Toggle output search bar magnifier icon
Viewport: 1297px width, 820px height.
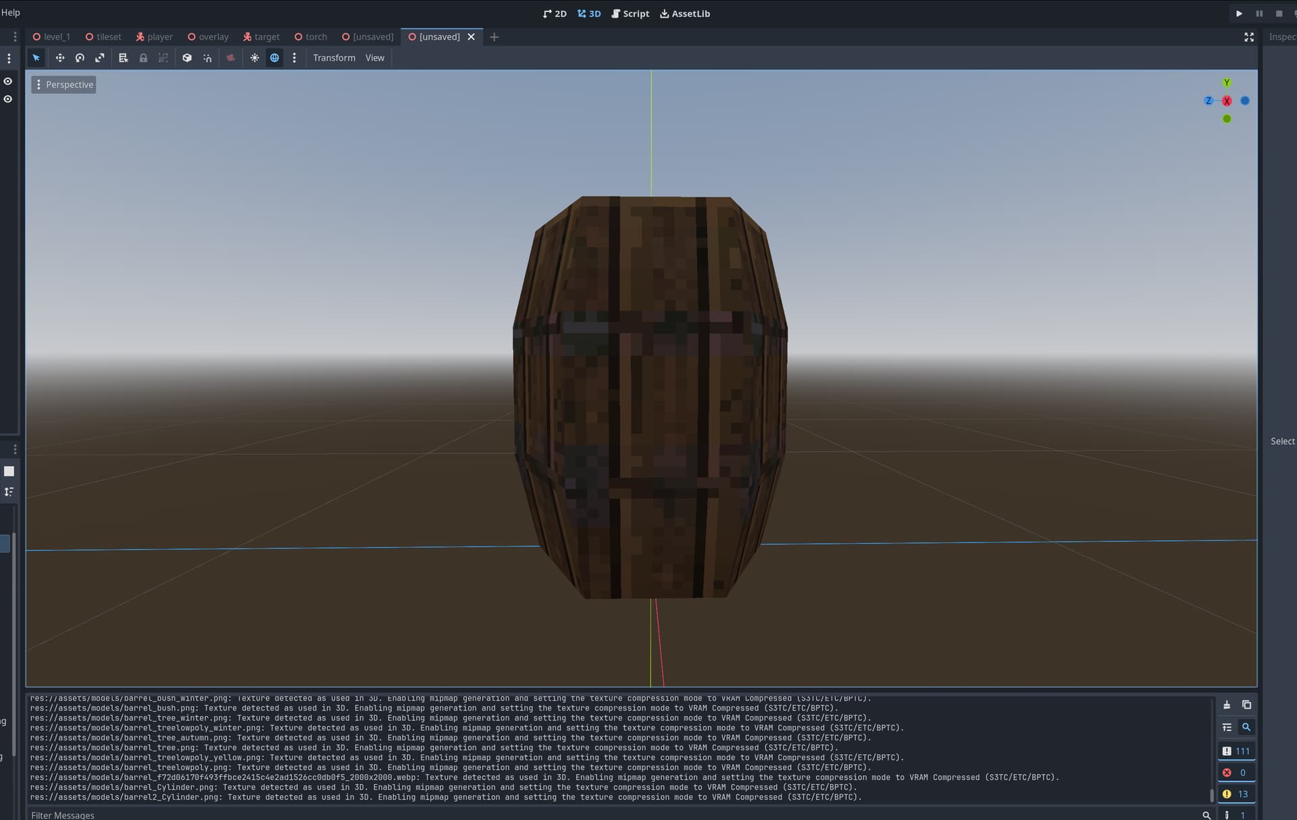click(x=1246, y=727)
